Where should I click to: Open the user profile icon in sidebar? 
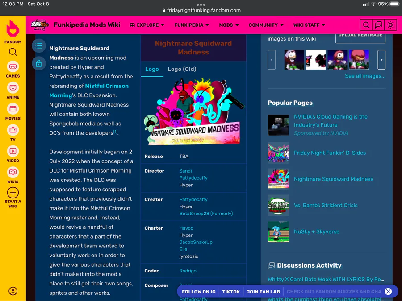(x=13, y=291)
